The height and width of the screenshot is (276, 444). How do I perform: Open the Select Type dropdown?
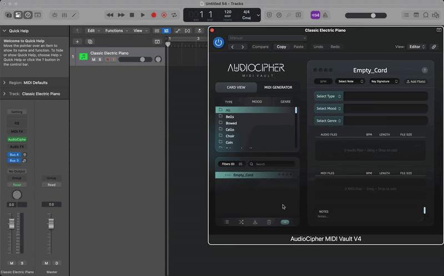coord(329,96)
